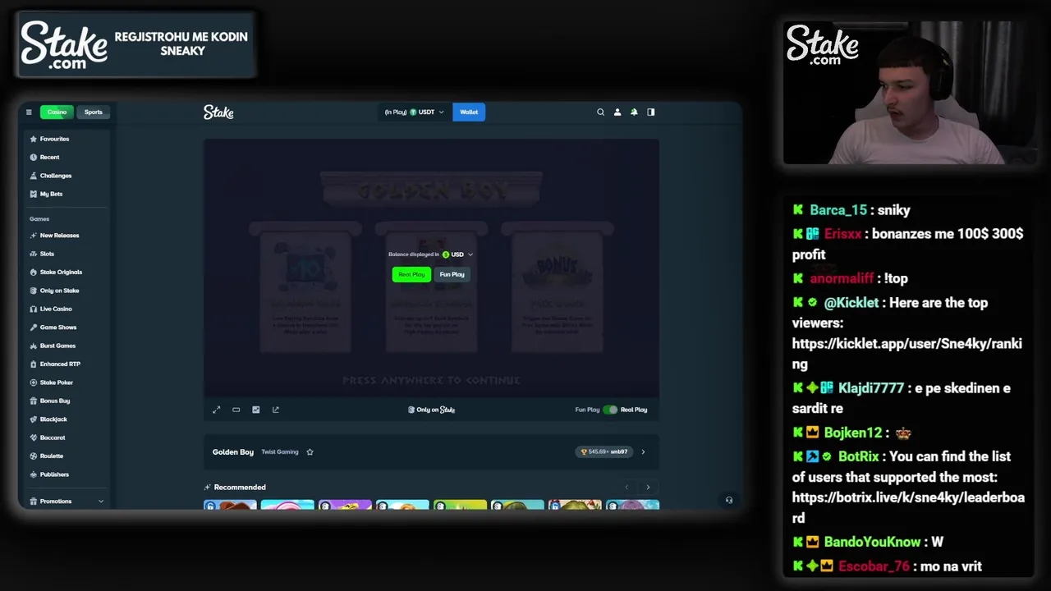Open the Wallet

coord(469,112)
